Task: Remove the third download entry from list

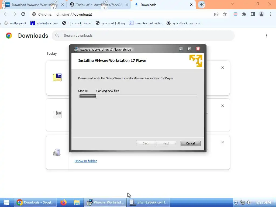Action: 222,142
